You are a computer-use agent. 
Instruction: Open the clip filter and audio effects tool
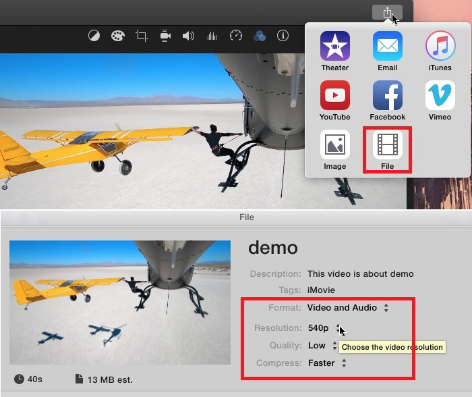[x=259, y=36]
